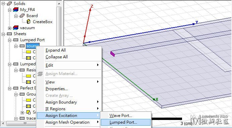
Task: Click the Board solid object icon
Action: coord(22,15)
